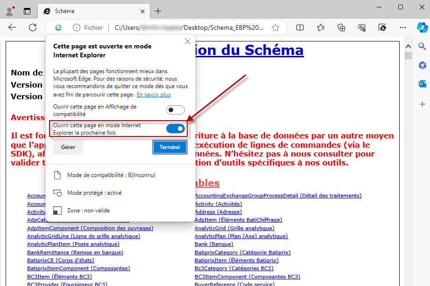Open the En savoir plus link

[x=154, y=95]
